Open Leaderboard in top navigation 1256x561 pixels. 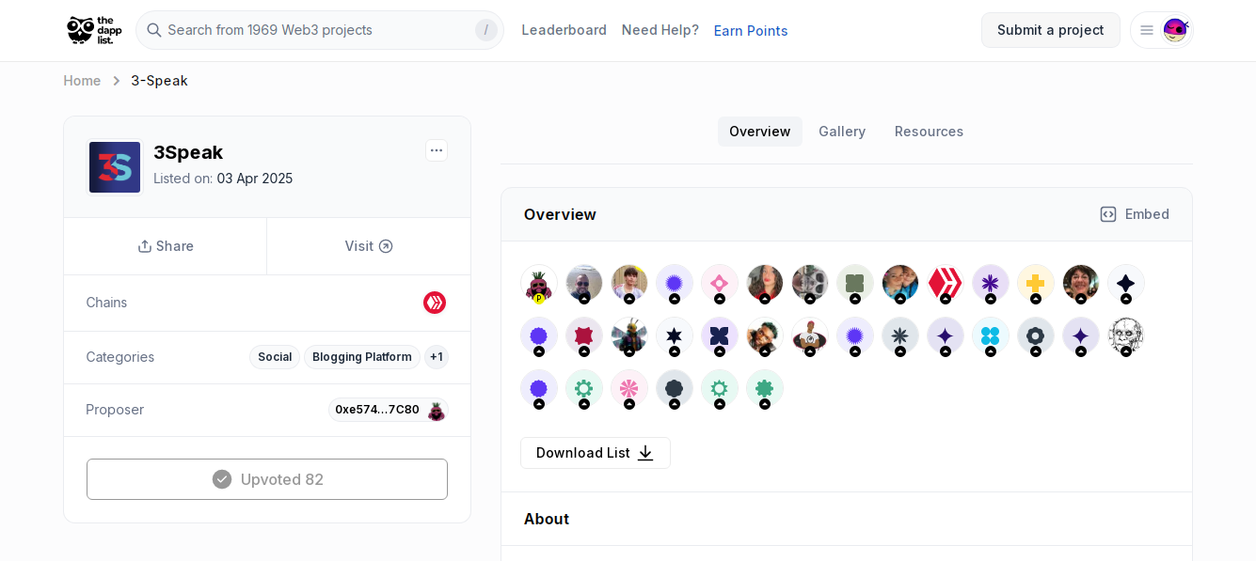click(564, 30)
